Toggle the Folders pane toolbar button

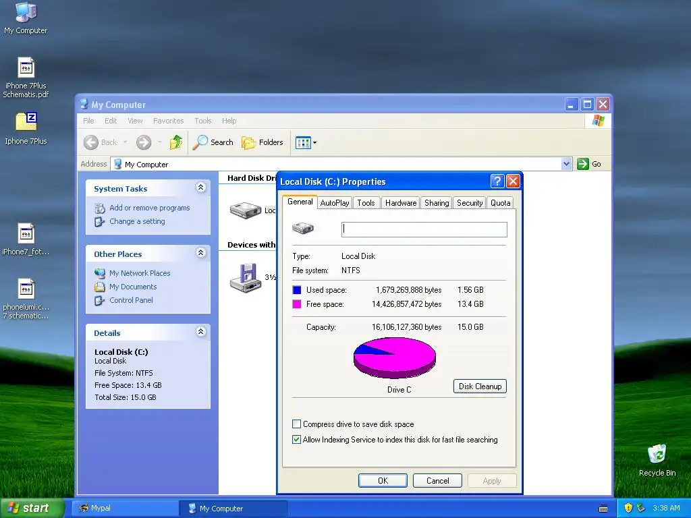tap(262, 142)
